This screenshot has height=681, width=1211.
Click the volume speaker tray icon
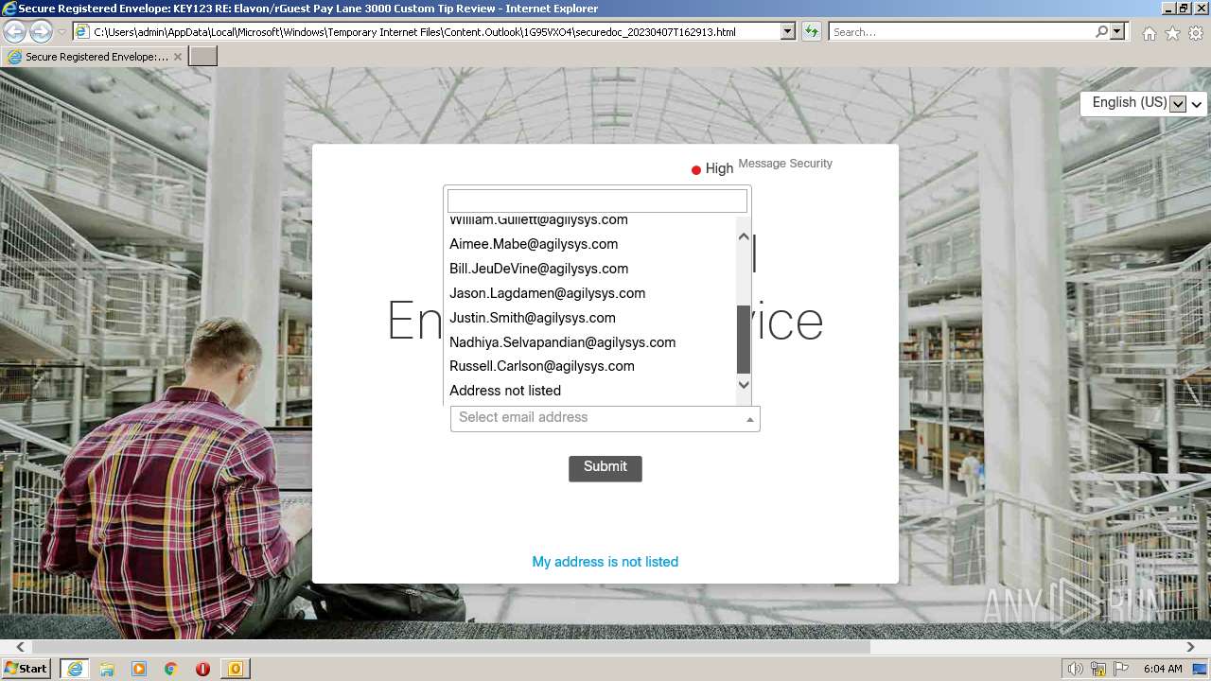tap(1076, 669)
